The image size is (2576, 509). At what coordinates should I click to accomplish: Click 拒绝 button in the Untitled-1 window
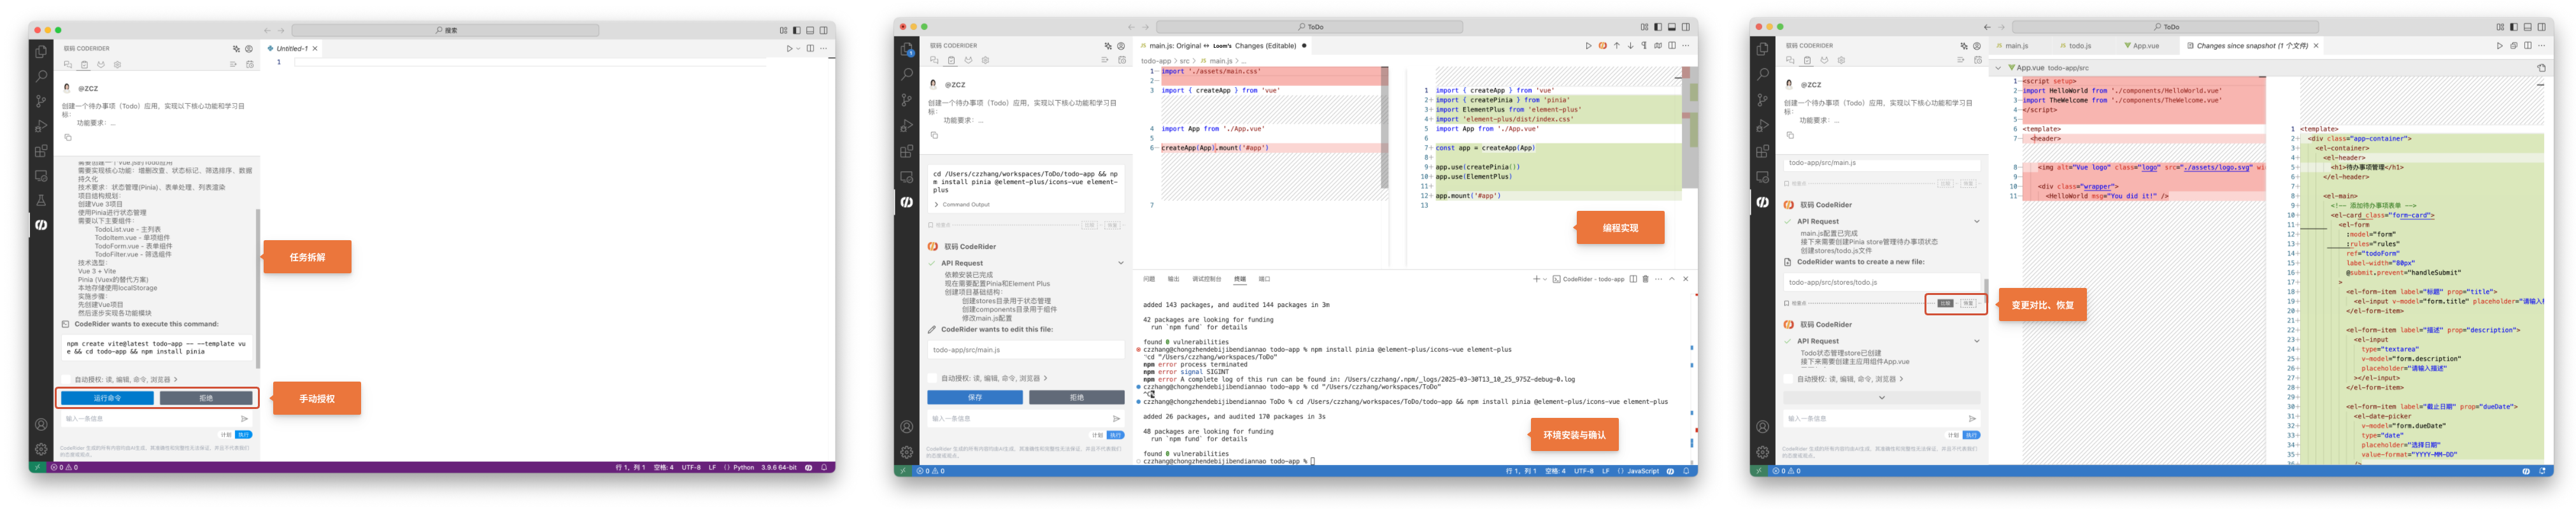tap(206, 398)
